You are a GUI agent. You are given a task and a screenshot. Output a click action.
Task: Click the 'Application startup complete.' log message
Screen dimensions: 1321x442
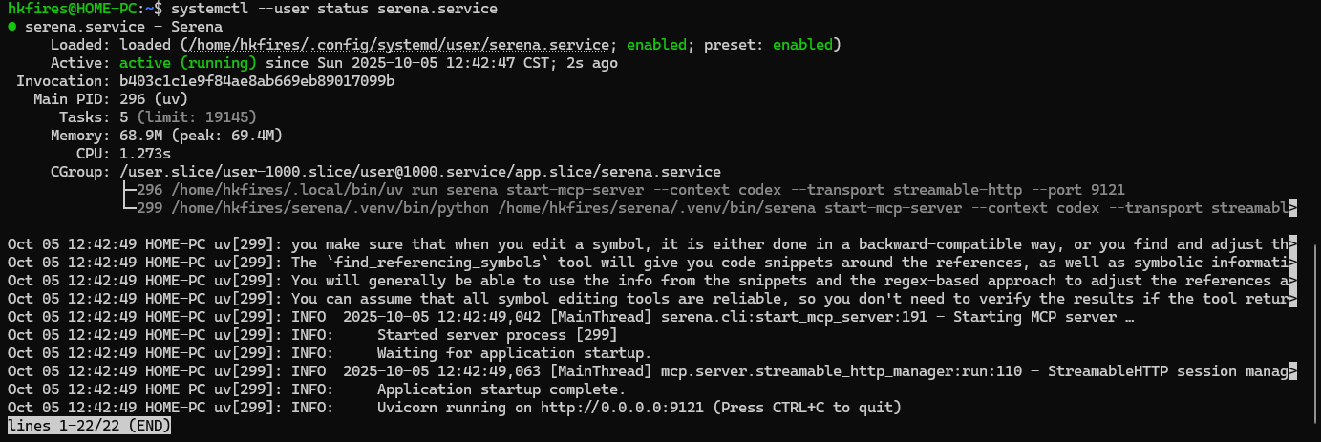pos(501,389)
